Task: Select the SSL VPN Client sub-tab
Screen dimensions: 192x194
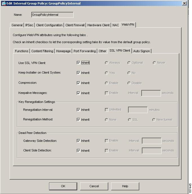Action: point(120,50)
